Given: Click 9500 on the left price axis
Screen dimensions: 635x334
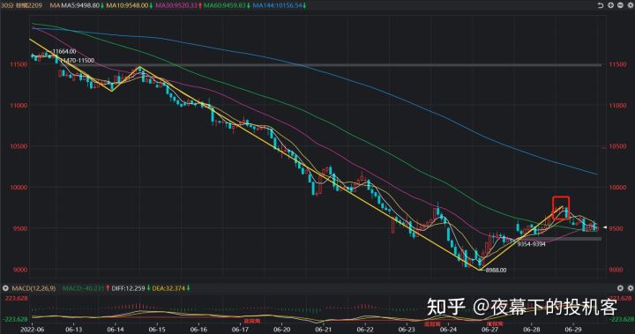Looking at the screenshot, I should [x=20, y=229].
